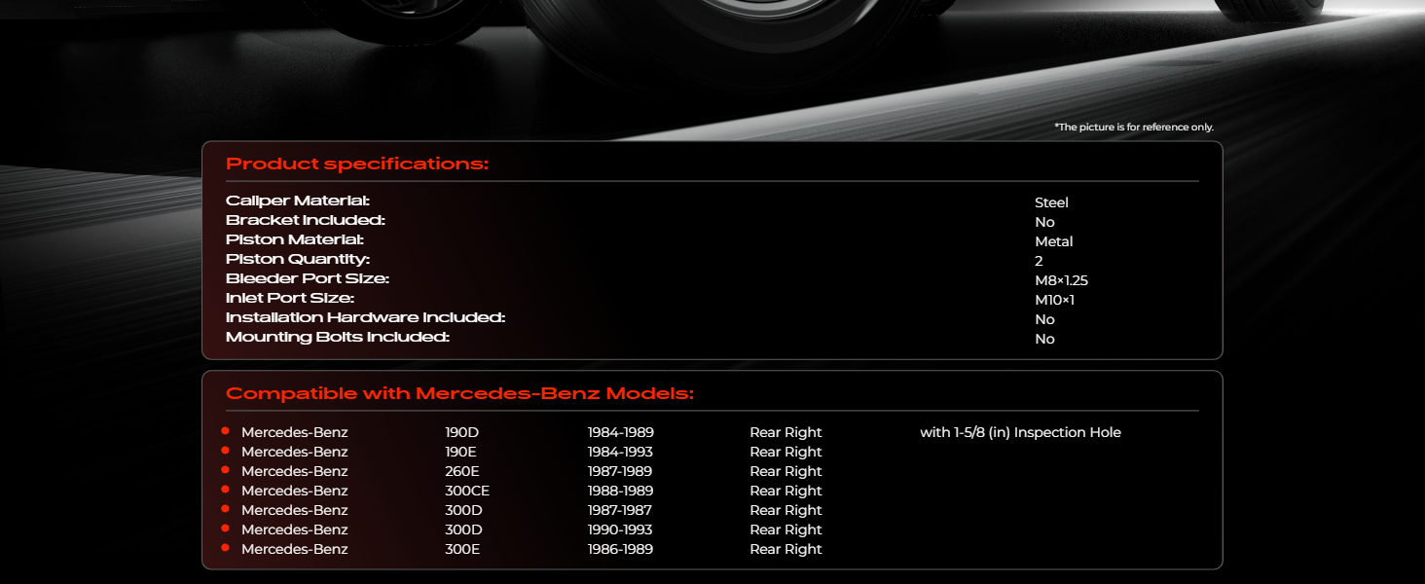
Task: Click the red bullet beside the 190D row
Action: tap(225, 431)
